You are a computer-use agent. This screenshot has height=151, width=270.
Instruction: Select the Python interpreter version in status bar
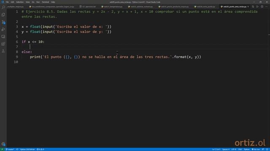point(27,149)
